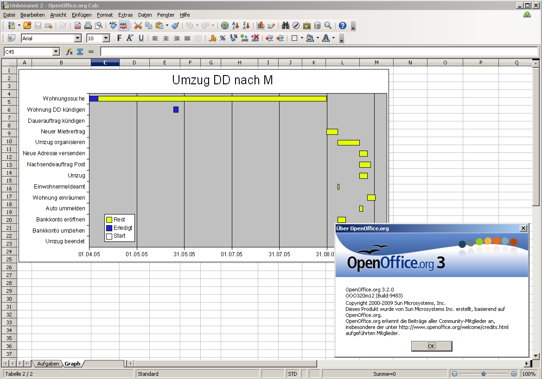Click the zoom slider in status bar
Viewport: 542px width, 379px height.
[483, 374]
